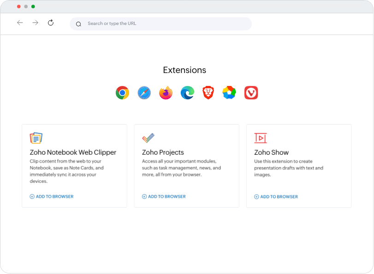374x274 pixels.
Task: Click the magnifier icon in the address bar
Action: [x=78, y=24]
